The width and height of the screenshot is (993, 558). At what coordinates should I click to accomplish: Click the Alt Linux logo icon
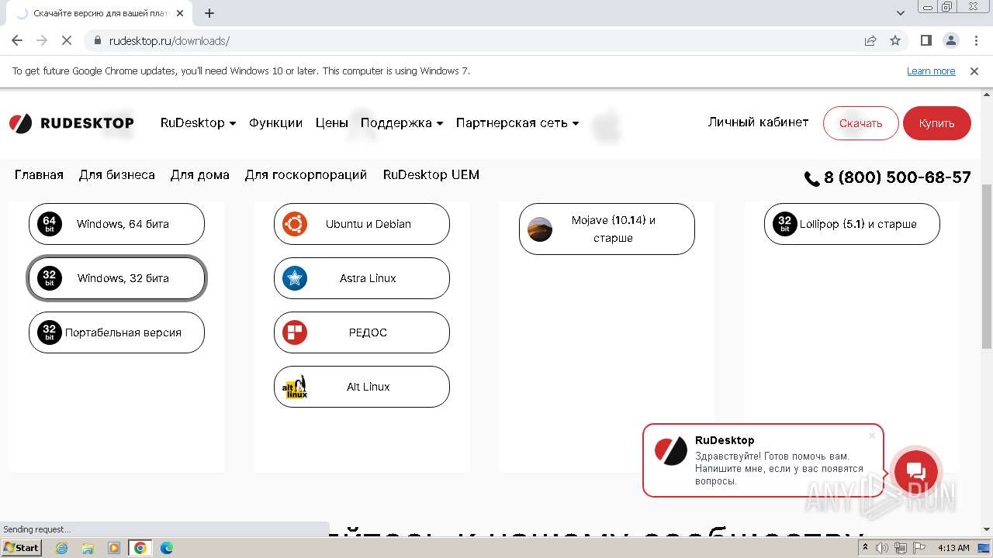pos(295,387)
